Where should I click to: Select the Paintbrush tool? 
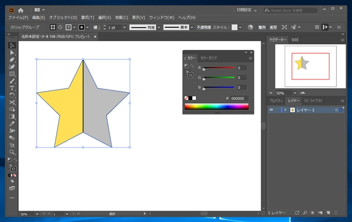tap(12, 81)
